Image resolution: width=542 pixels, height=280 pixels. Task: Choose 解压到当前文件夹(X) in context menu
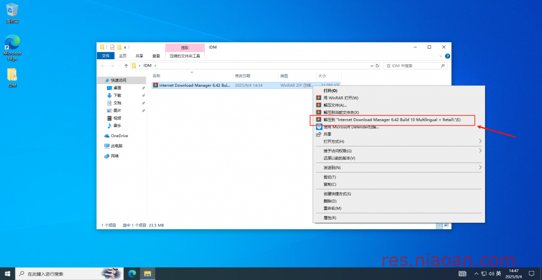[x=399, y=112]
